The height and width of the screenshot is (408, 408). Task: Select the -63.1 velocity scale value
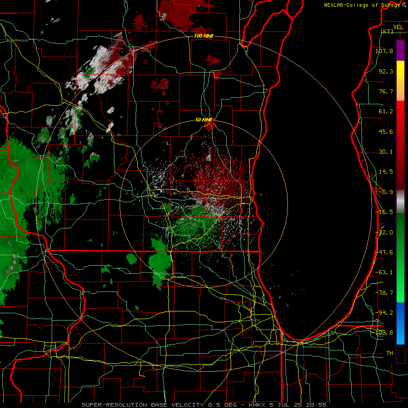(384, 272)
